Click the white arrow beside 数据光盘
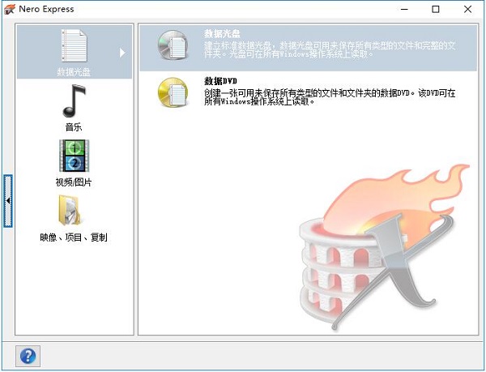This screenshot has height=372, width=486. pyautogui.click(x=122, y=53)
